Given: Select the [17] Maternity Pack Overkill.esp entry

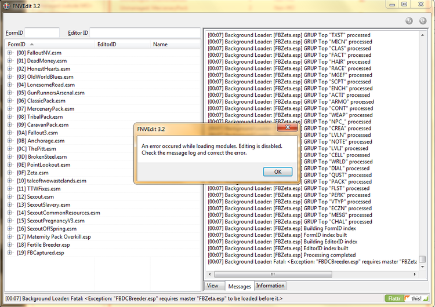Looking at the screenshot, I should click(53, 237).
